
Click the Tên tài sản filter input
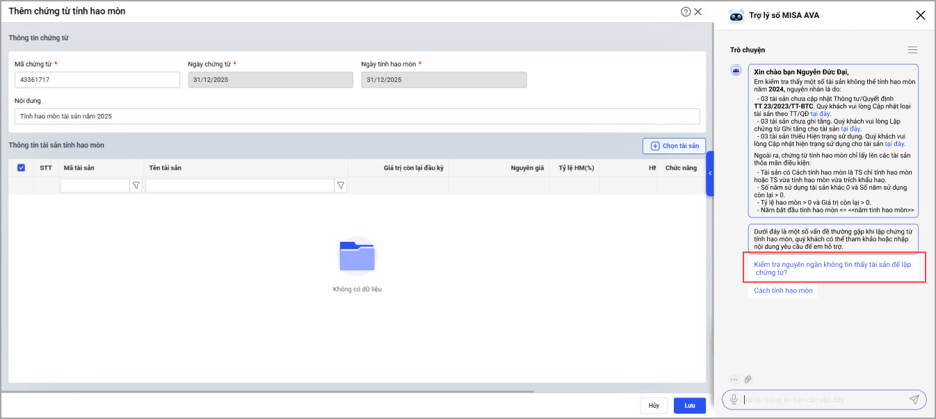coord(240,186)
